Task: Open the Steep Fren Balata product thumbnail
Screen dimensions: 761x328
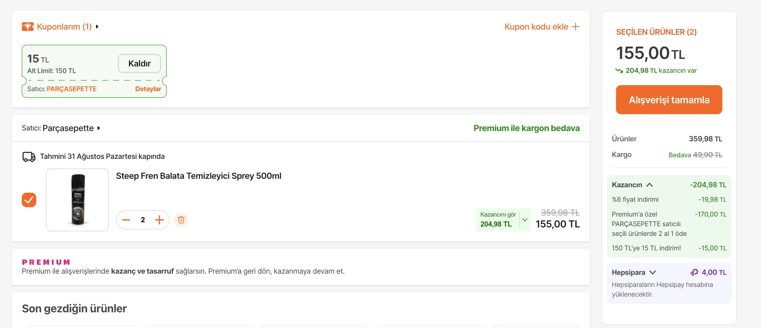Action: pos(77,200)
